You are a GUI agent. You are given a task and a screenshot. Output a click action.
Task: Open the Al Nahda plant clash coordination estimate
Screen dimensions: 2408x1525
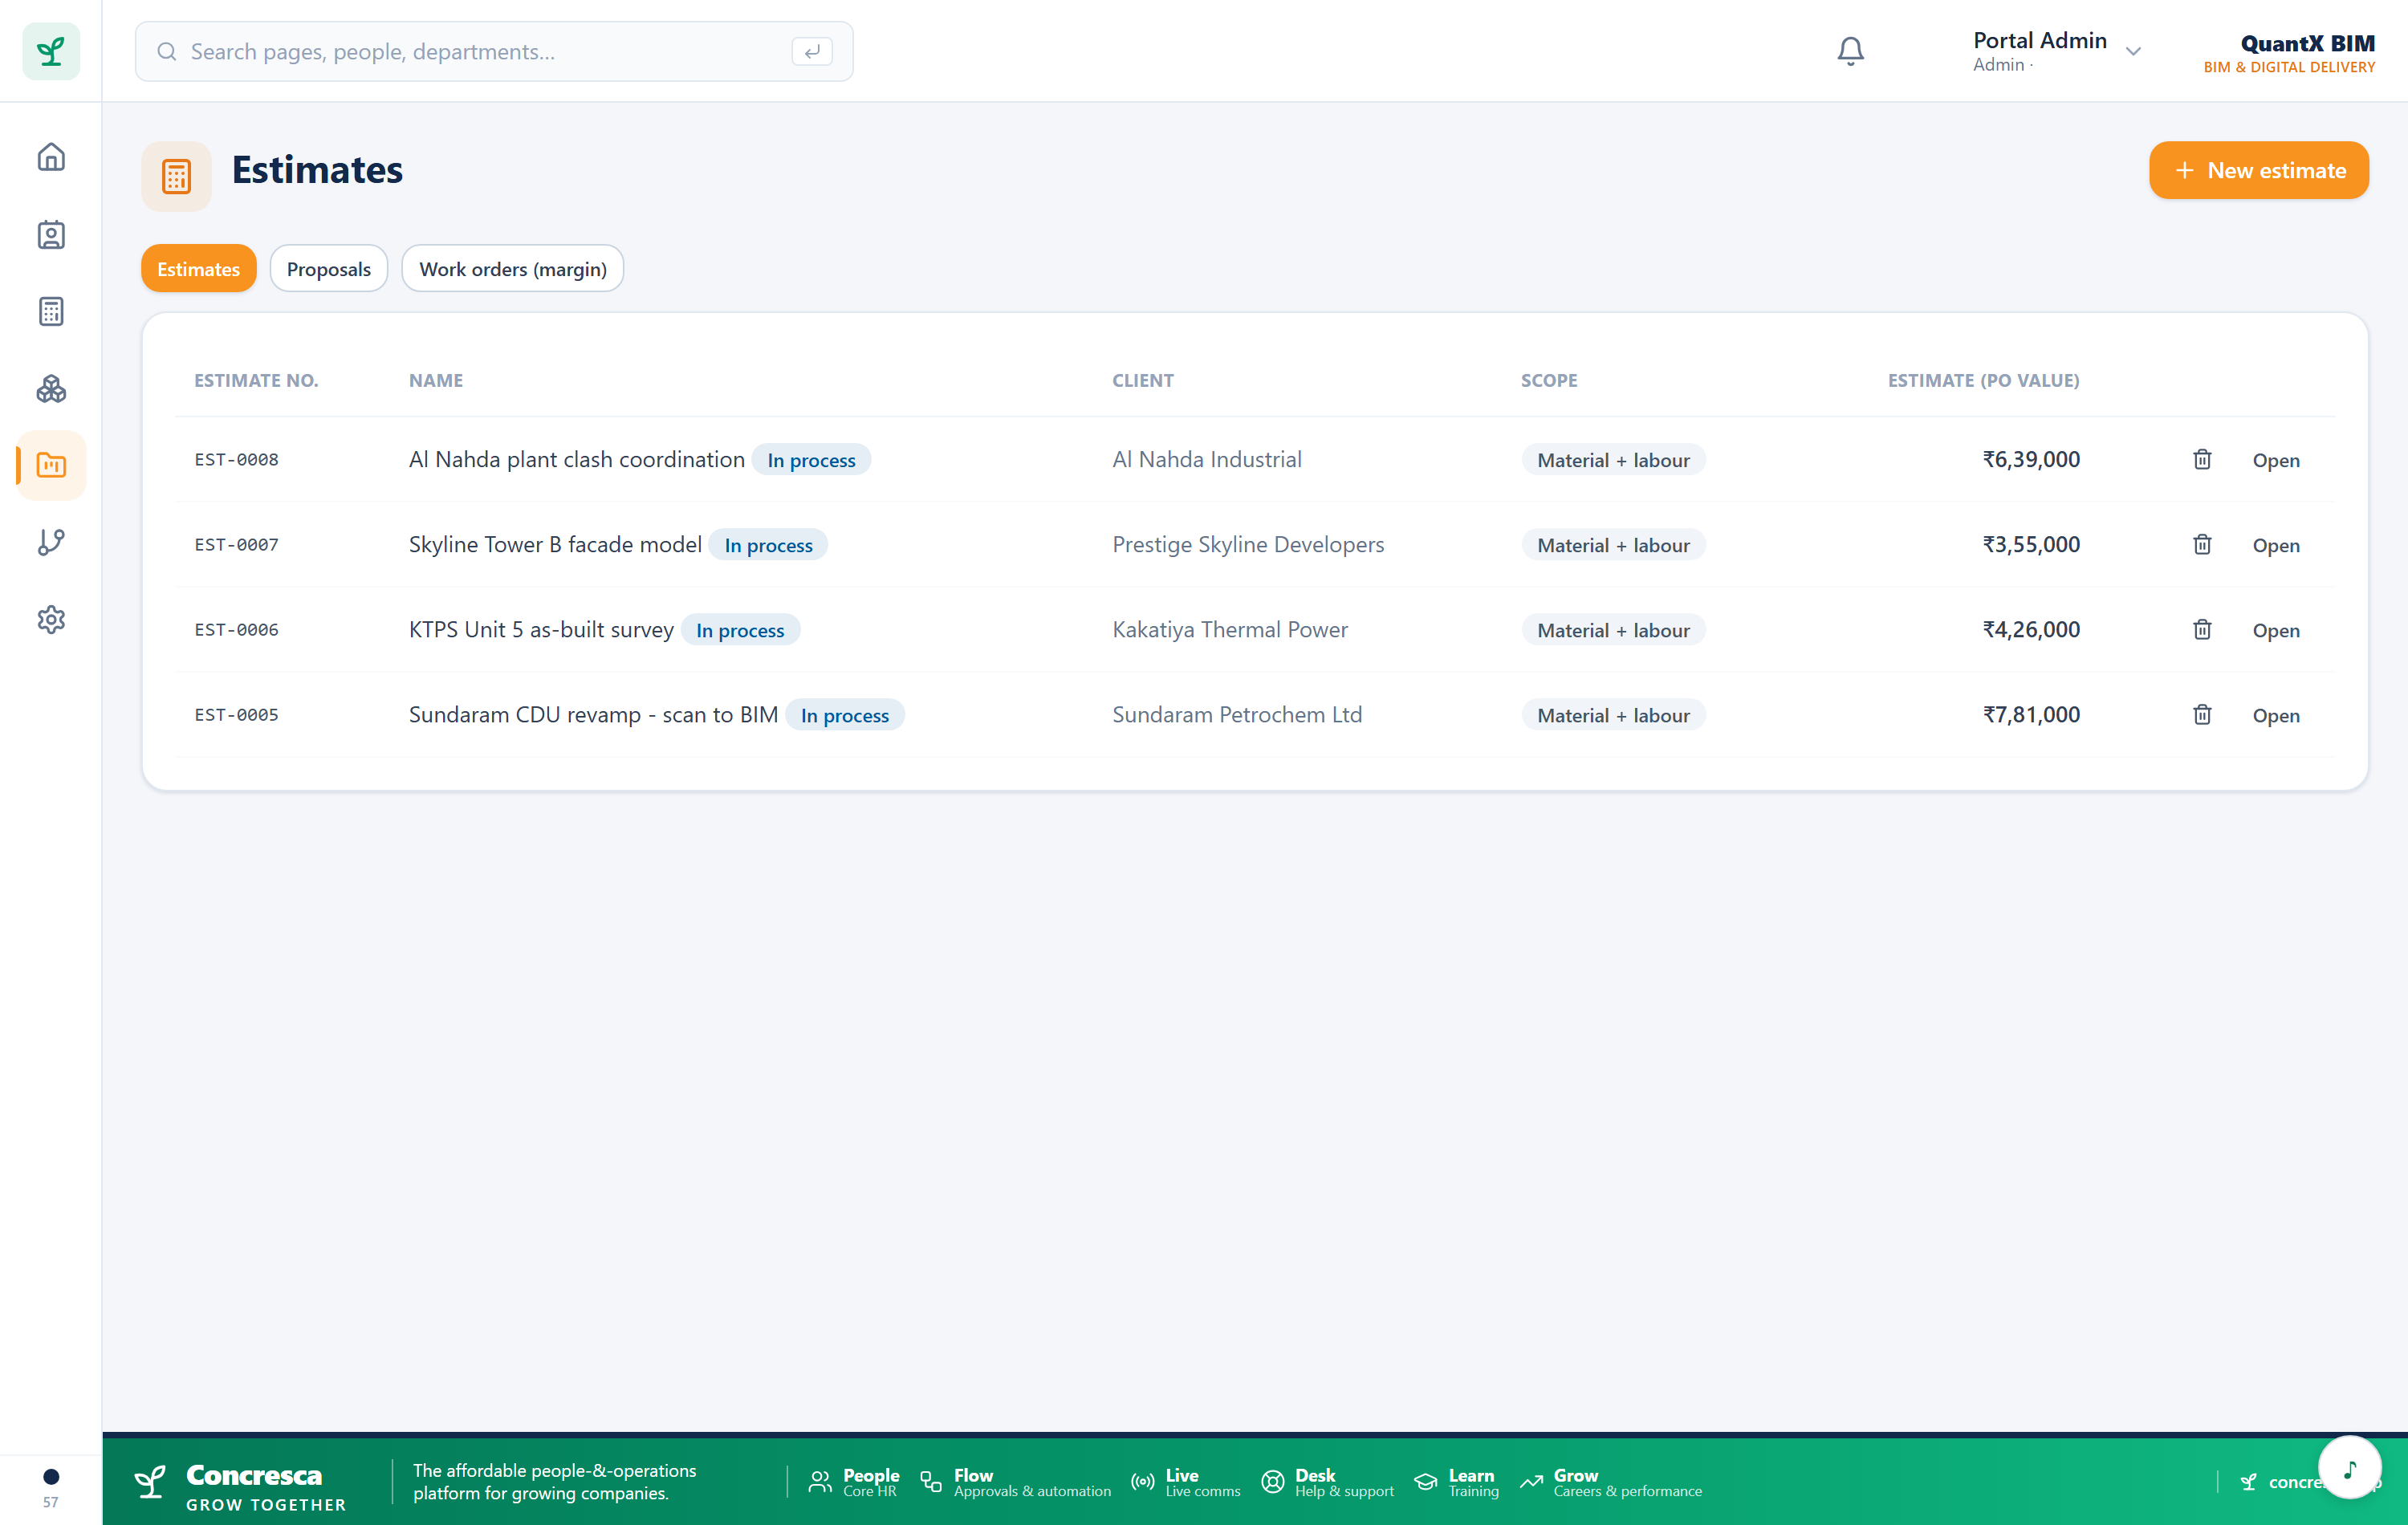(x=2276, y=460)
